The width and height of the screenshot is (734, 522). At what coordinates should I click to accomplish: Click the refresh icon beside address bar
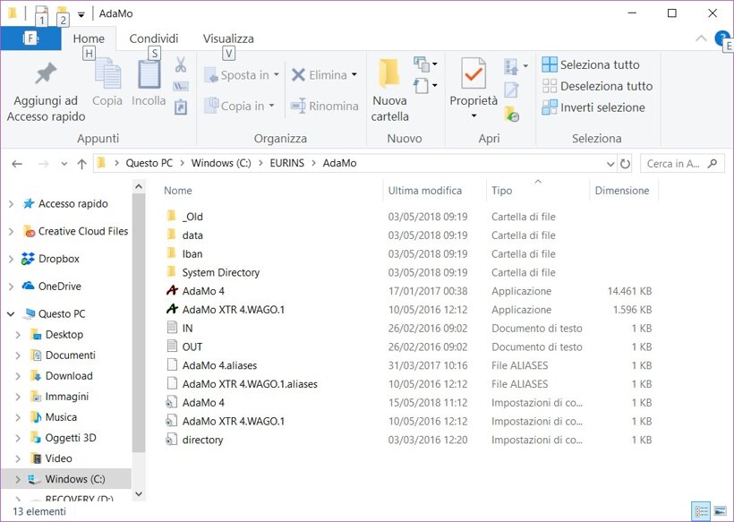625,164
